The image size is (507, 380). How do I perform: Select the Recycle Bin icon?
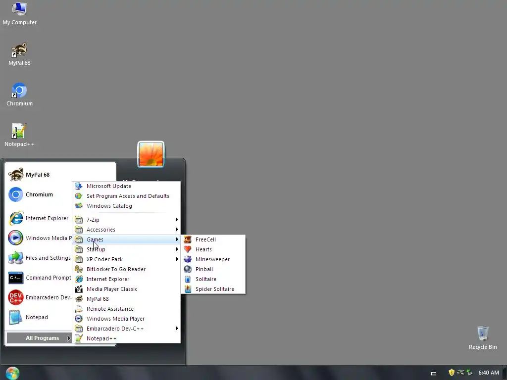[x=483, y=338]
